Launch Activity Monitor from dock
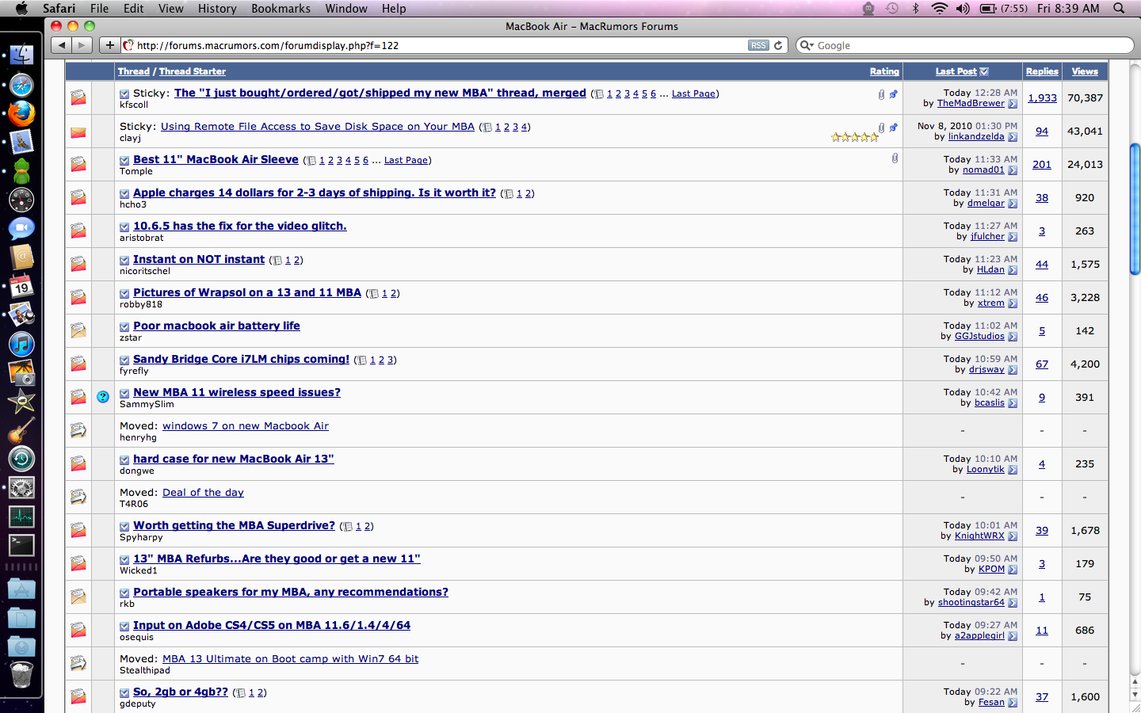Screen dimensions: 1141x713 tap(21, 517)
